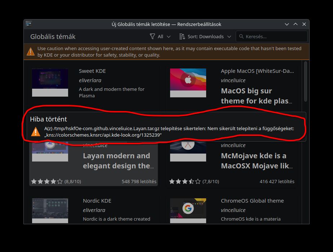Maximize the window with up chevron
Viewport: 333px width, 252px height.
pyautogui.click(x=296, y=24)
